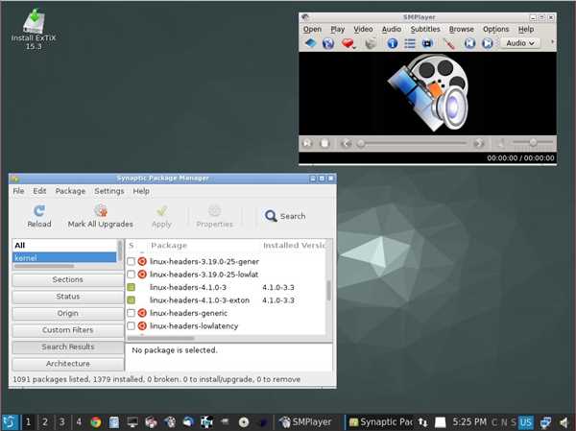Click the TV/camera icon in SMPlayer toolbar
Viewport: 576px width, 431px height.
point(427,43)
